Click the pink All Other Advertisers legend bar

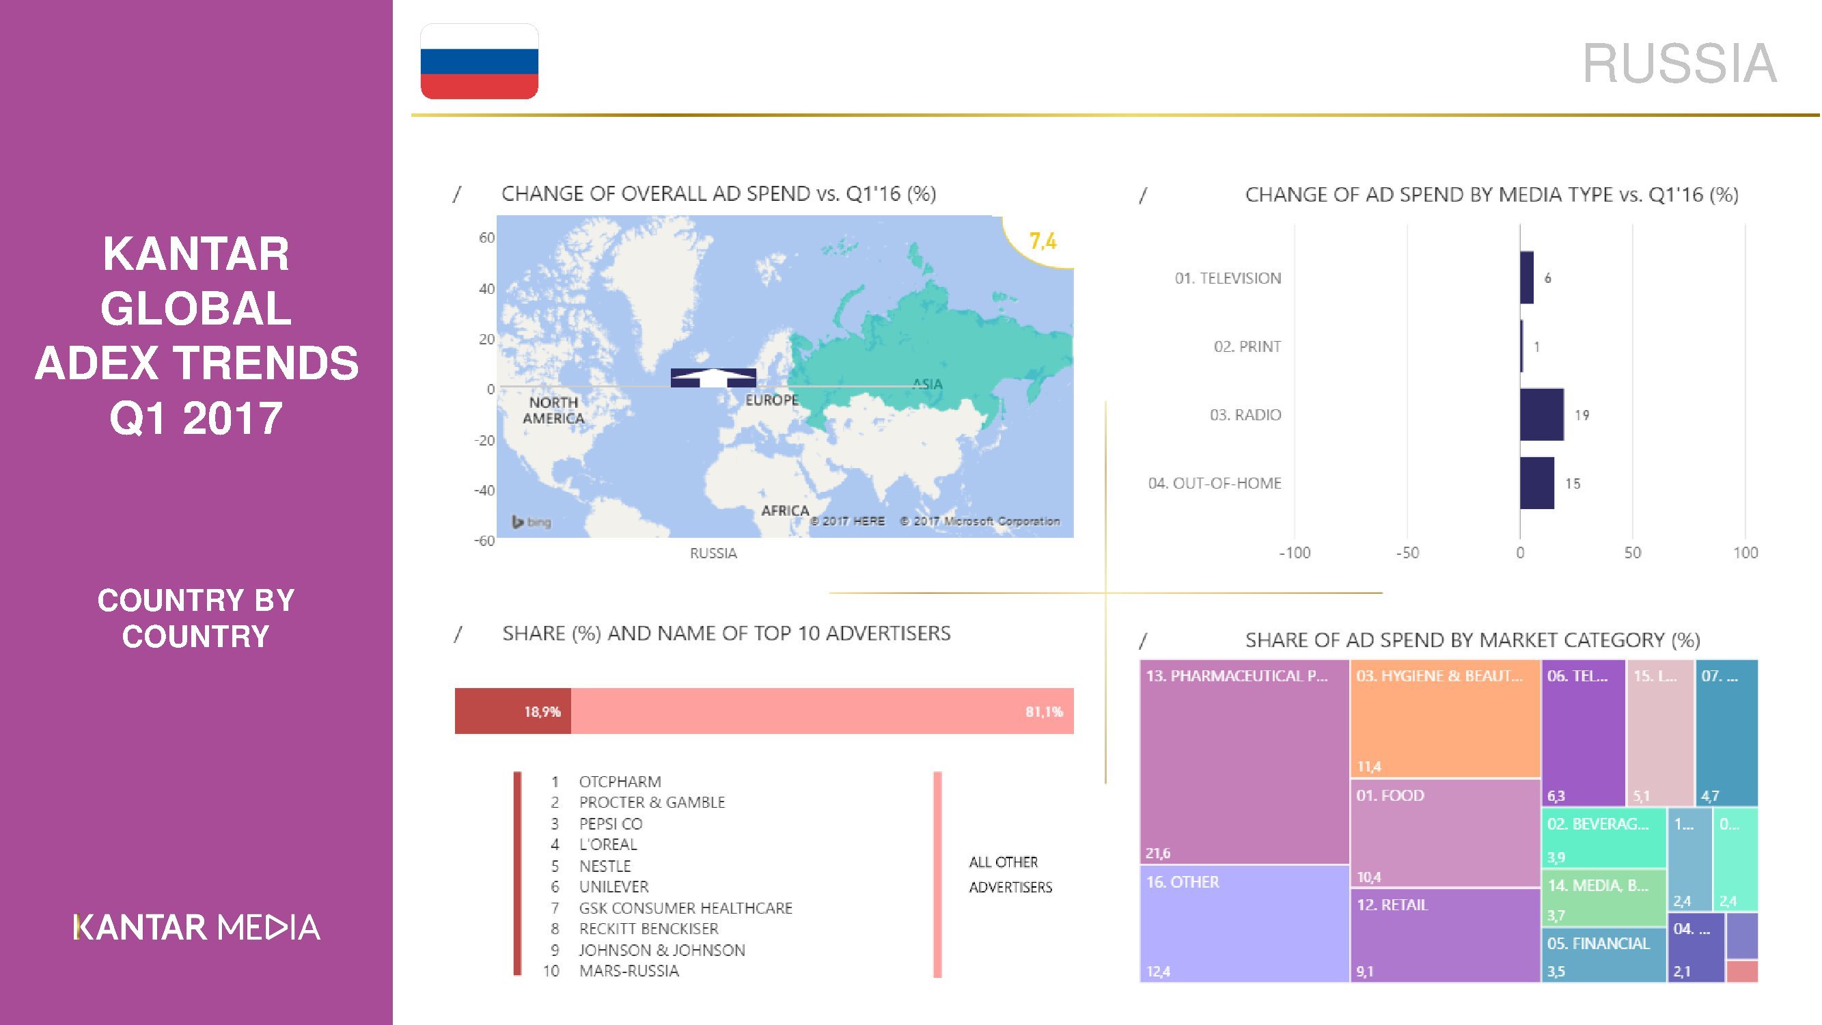938,875
